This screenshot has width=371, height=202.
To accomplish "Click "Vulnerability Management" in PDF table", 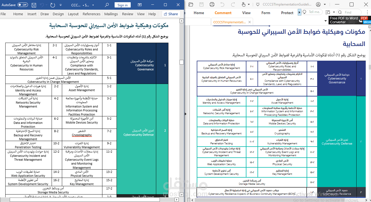I will click(282, 144).
